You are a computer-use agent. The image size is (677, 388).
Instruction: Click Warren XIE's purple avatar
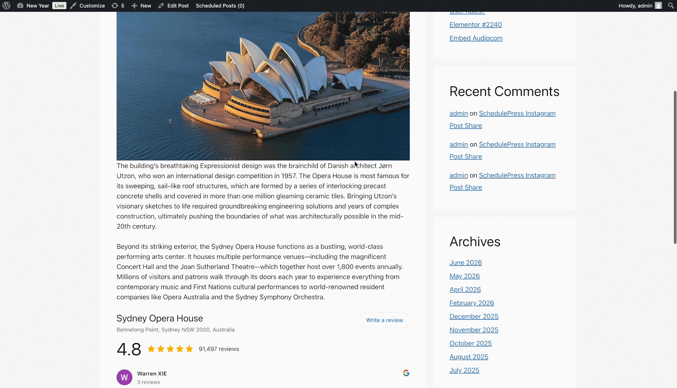(124, 377)
